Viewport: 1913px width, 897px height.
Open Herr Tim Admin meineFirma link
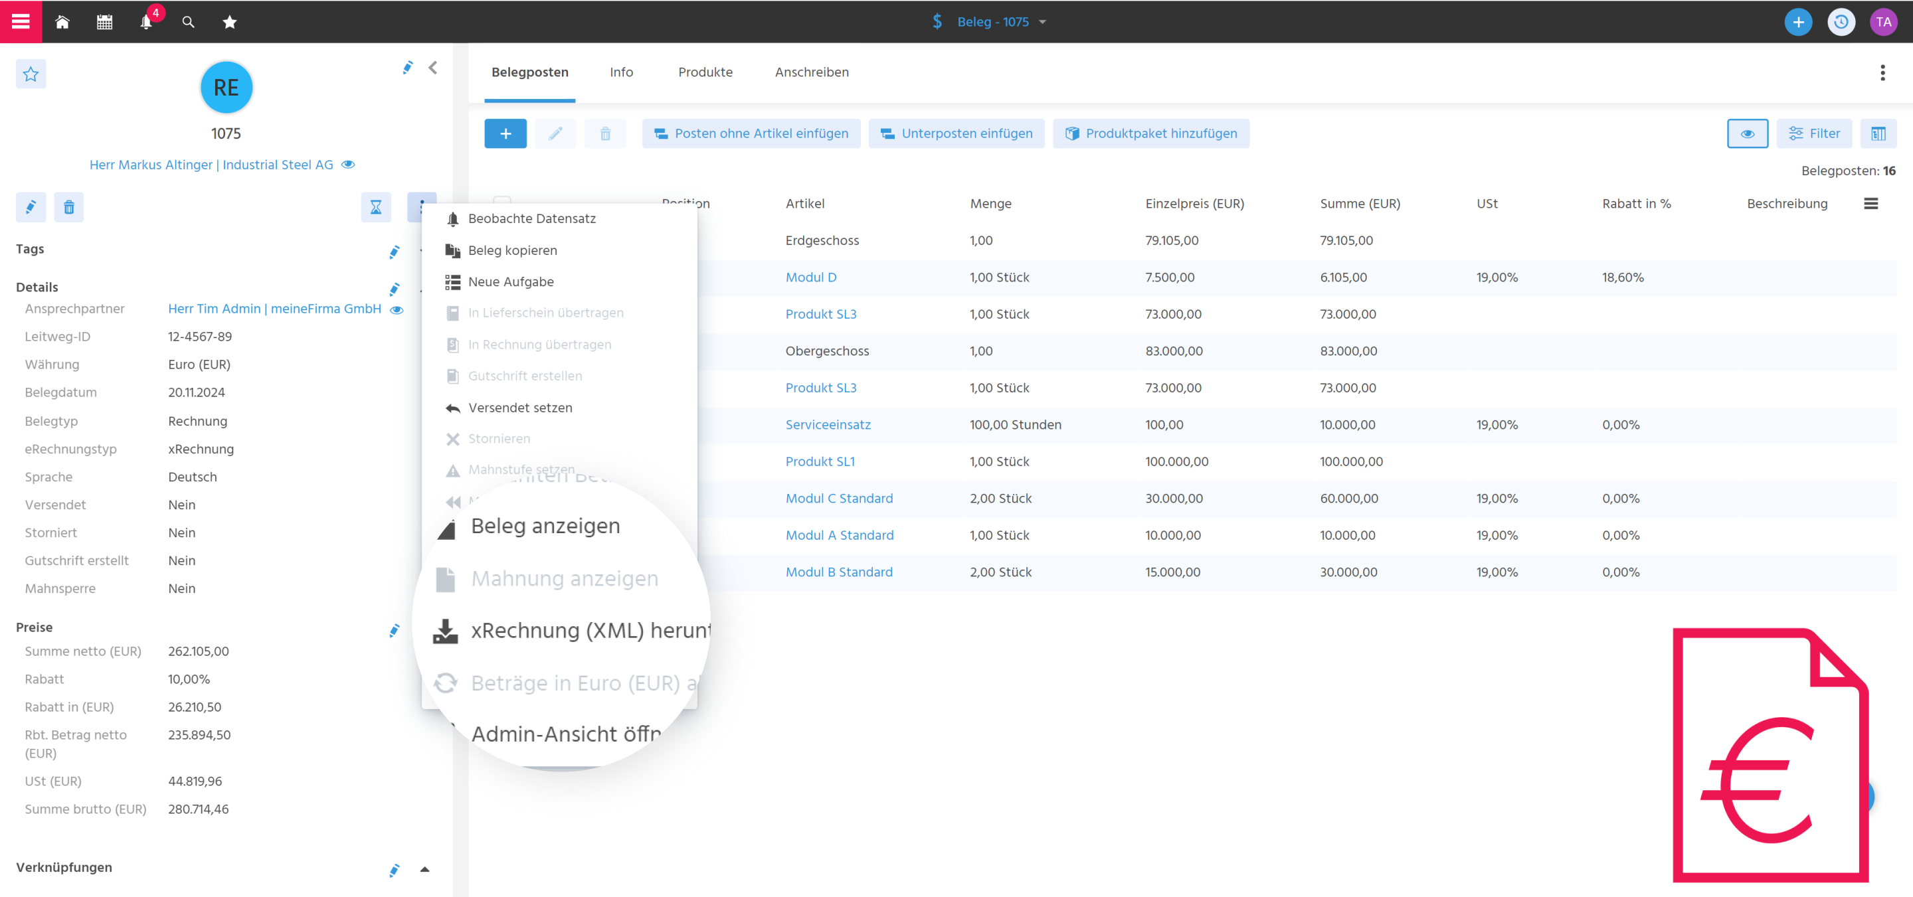tap(274, 309)
